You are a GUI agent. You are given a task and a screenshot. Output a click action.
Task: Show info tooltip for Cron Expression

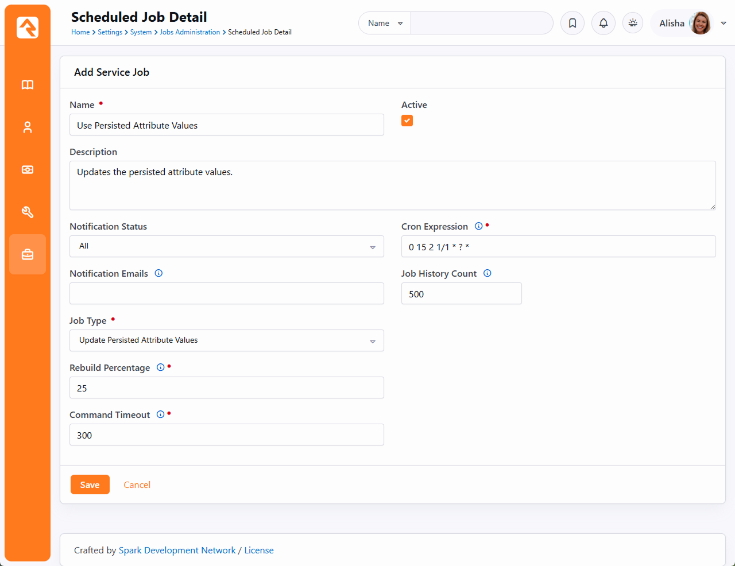click(x=478, y=226)
